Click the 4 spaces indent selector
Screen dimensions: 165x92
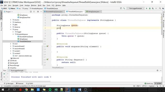coord(152,86)
